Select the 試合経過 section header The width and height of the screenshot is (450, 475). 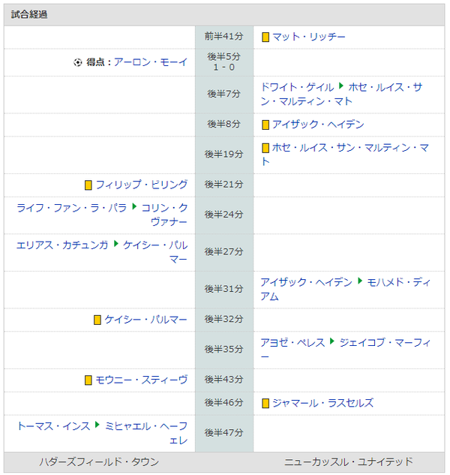[x=224, y=14]
